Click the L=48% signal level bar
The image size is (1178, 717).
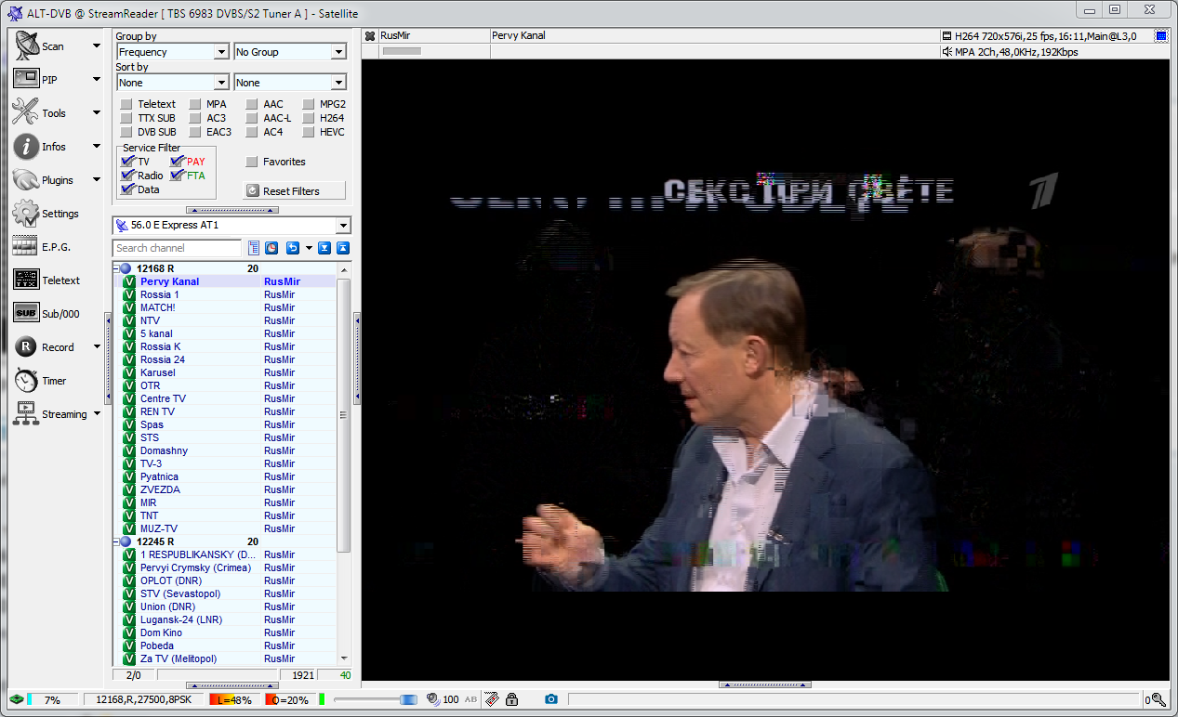tap(234, 699)
